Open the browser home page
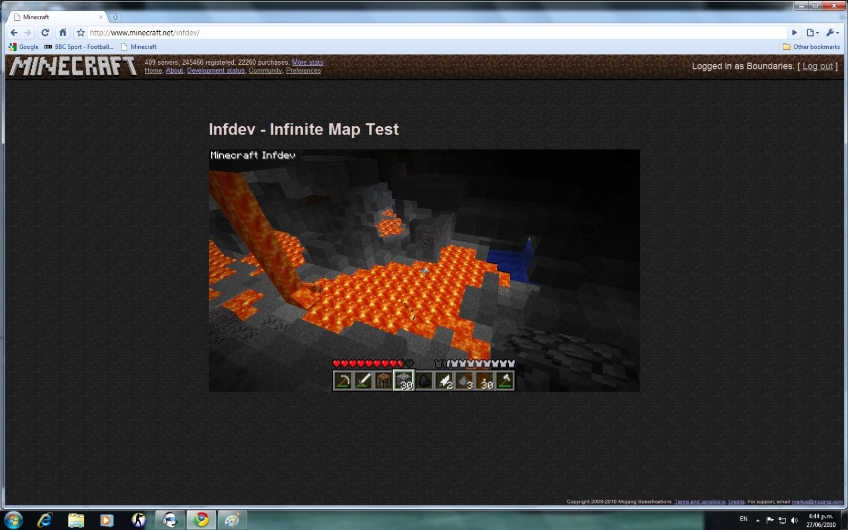 [63, 32]
